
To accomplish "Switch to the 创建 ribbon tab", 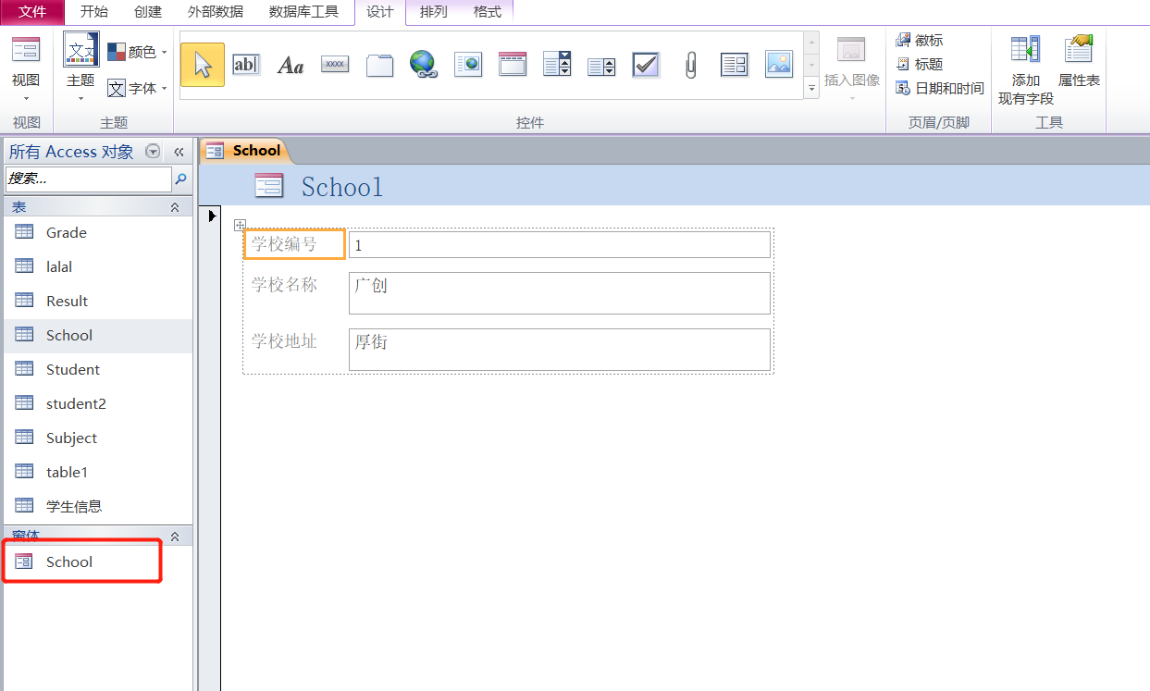I will coord(148,12).
